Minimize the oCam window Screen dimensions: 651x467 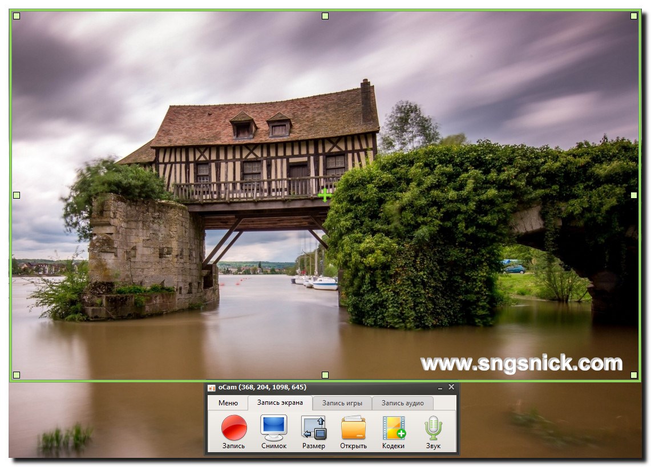tap(440, 388)
